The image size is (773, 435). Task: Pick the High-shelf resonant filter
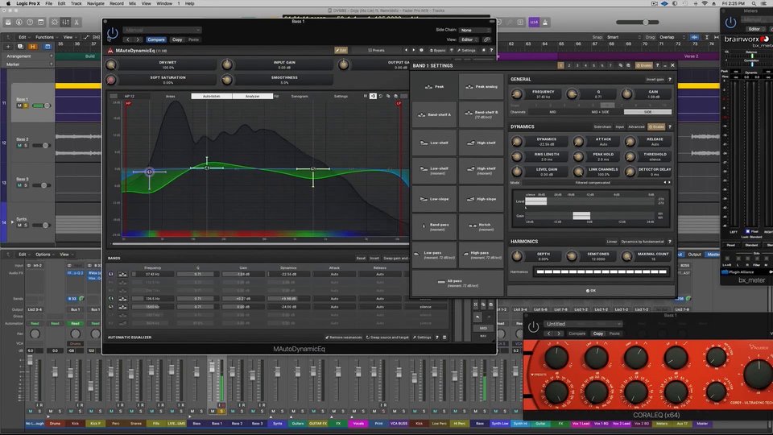pos(482,171)
